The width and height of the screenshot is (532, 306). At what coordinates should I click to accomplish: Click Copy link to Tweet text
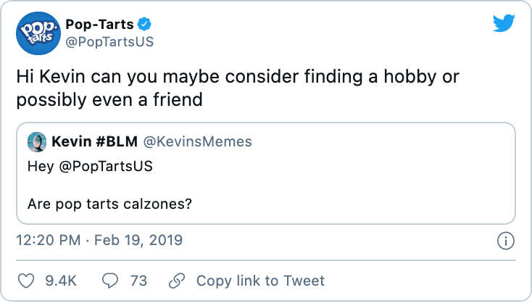260,281
